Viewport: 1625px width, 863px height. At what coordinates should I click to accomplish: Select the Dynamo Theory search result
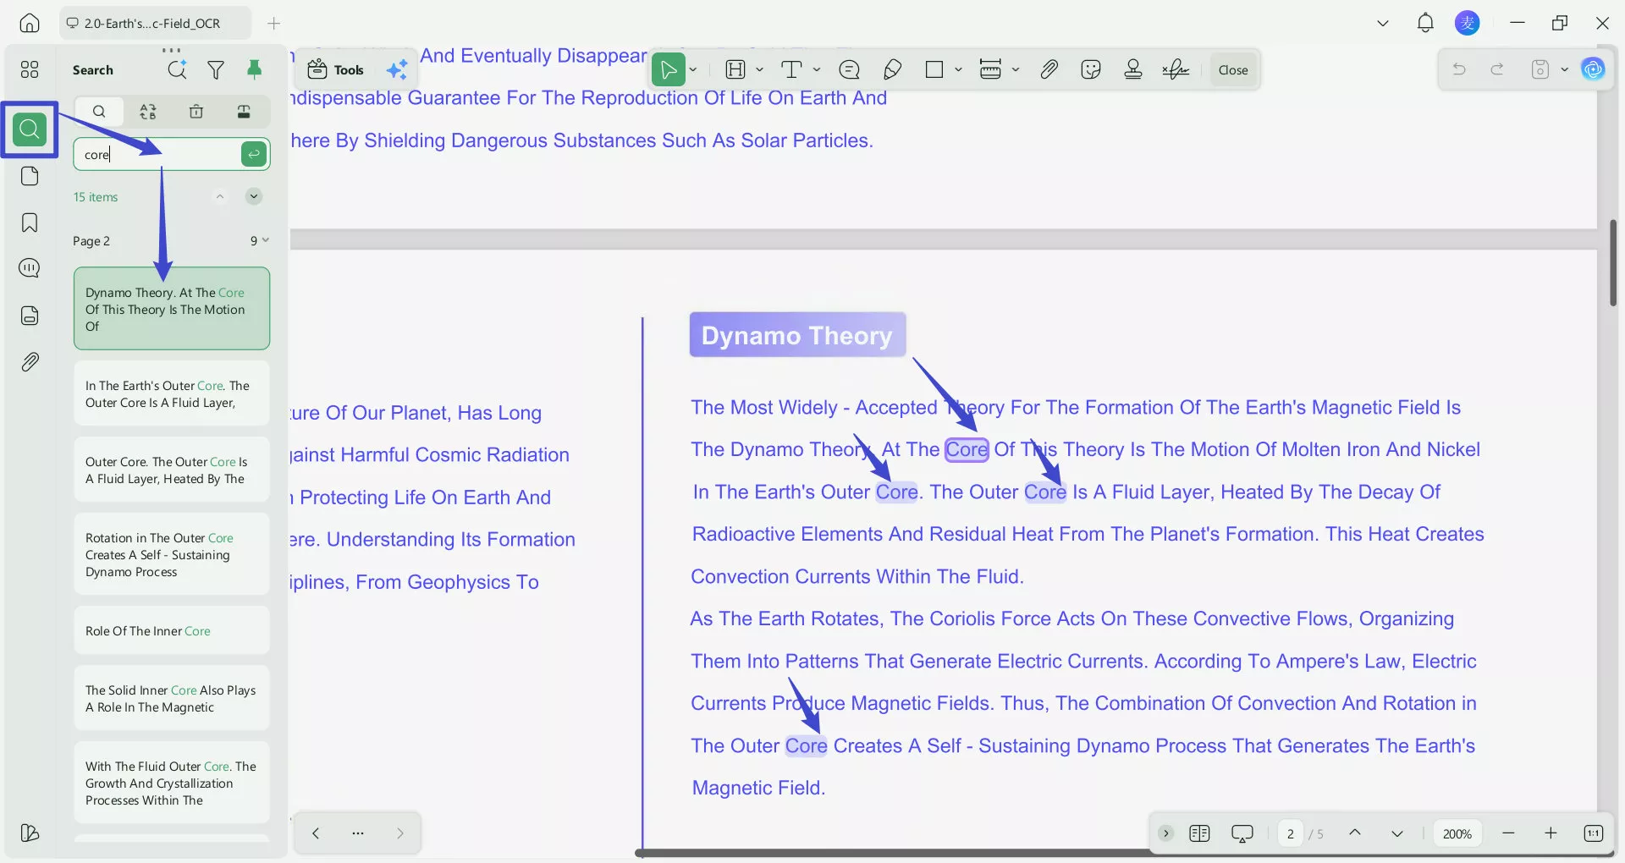pyautogui.click(x=172, y=308)
